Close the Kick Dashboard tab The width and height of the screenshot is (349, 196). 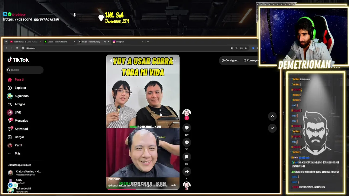point(74,42)
